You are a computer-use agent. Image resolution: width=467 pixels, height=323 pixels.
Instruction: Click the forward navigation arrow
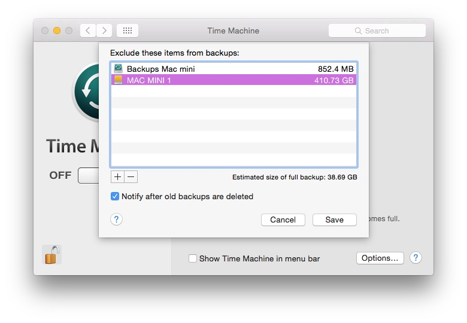pos(104,31)
